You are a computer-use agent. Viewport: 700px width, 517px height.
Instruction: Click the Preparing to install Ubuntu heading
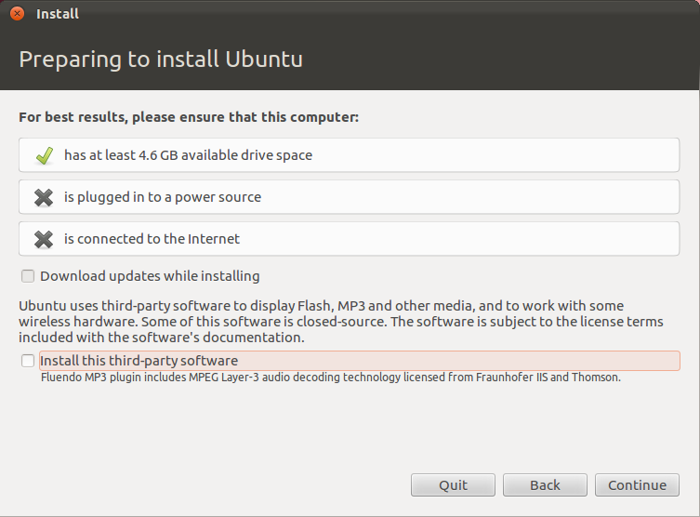(x=161, y=60)
